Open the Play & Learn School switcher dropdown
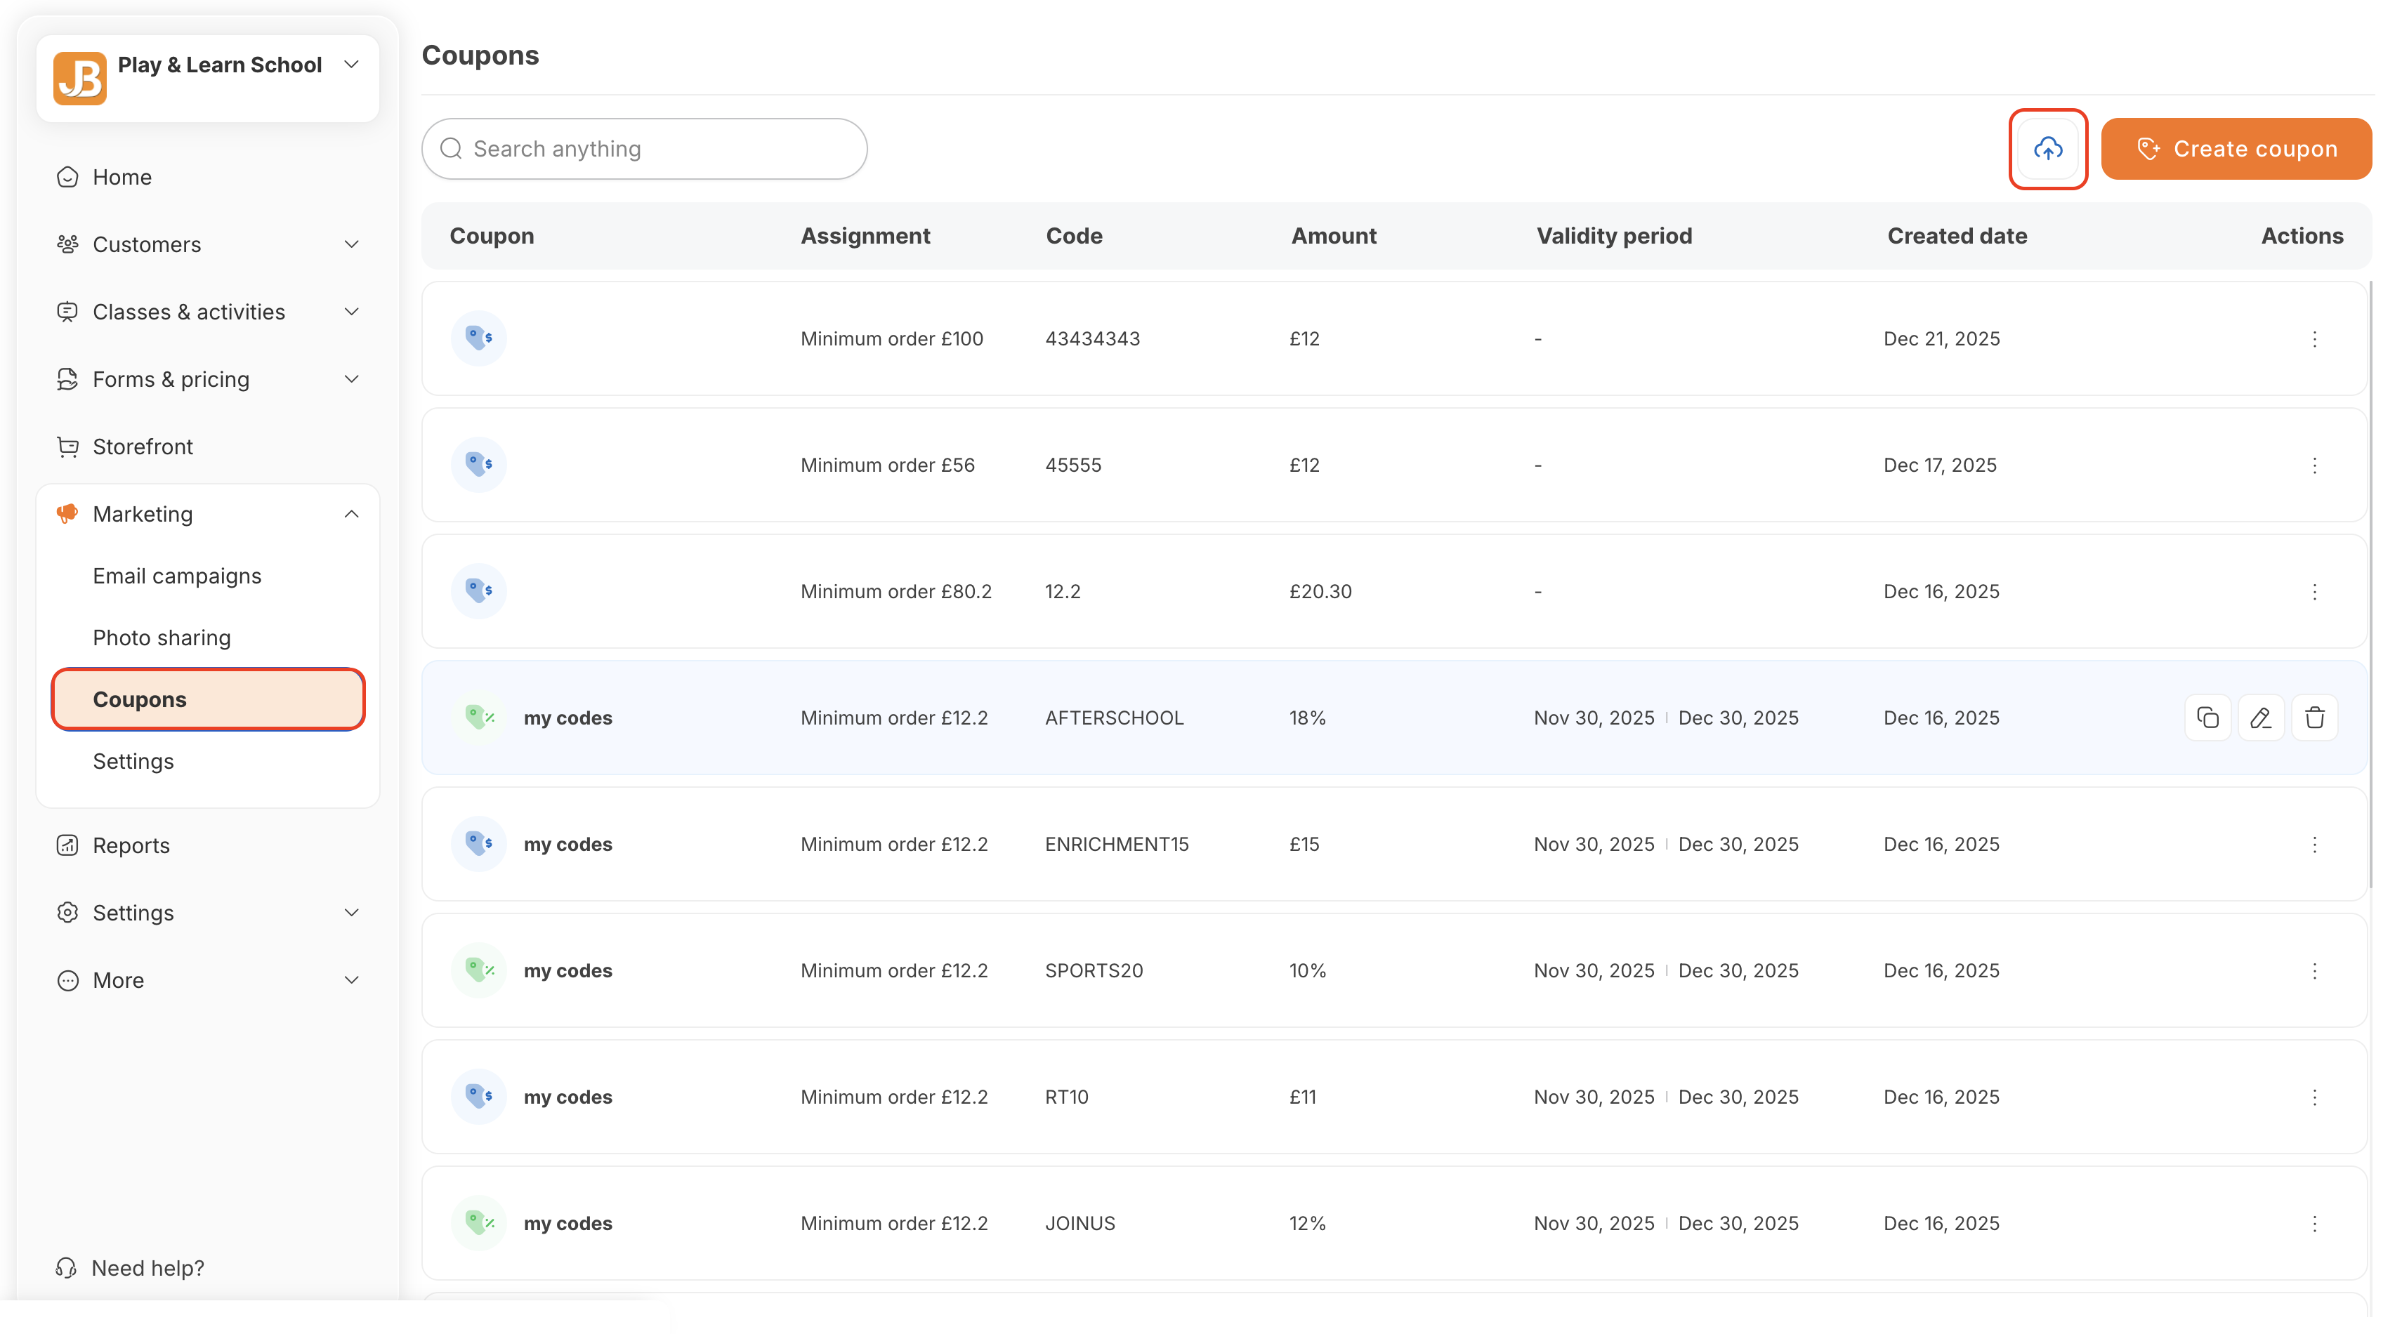Viewport: 2402px width, 1334px height. [352, 65]
